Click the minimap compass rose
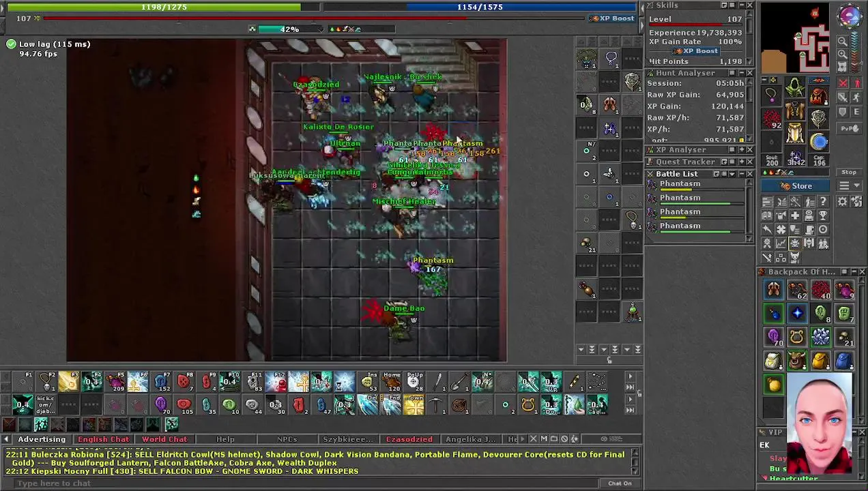 850,16
